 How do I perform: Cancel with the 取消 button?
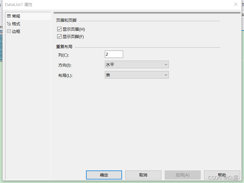143,175
